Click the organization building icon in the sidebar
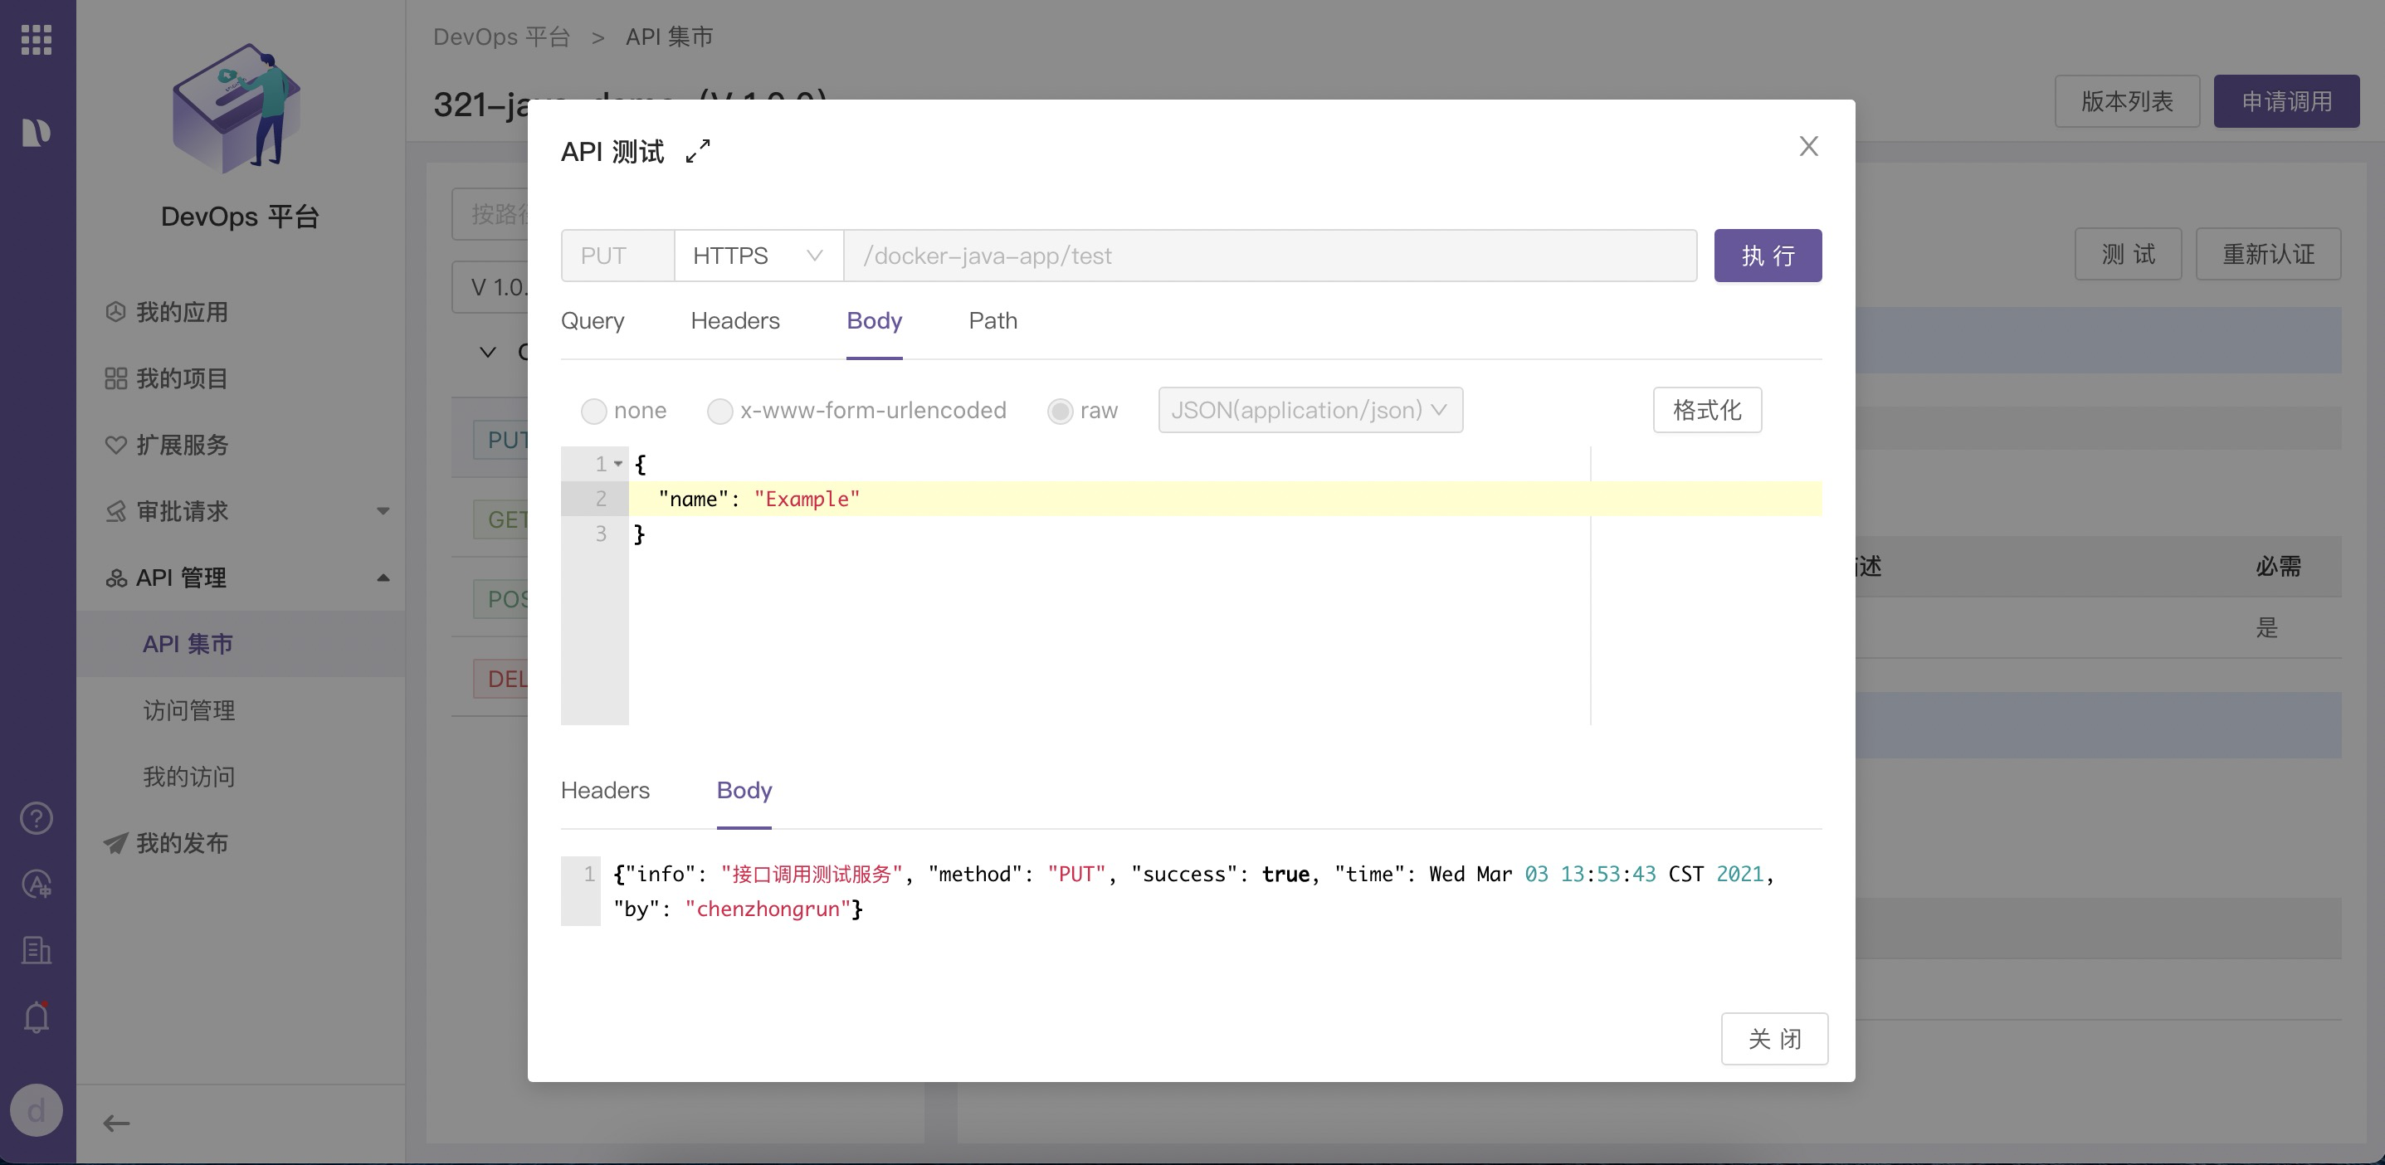Image resolution: width=2385 pixels, height=1165 pixels. (x=37, y=951)
